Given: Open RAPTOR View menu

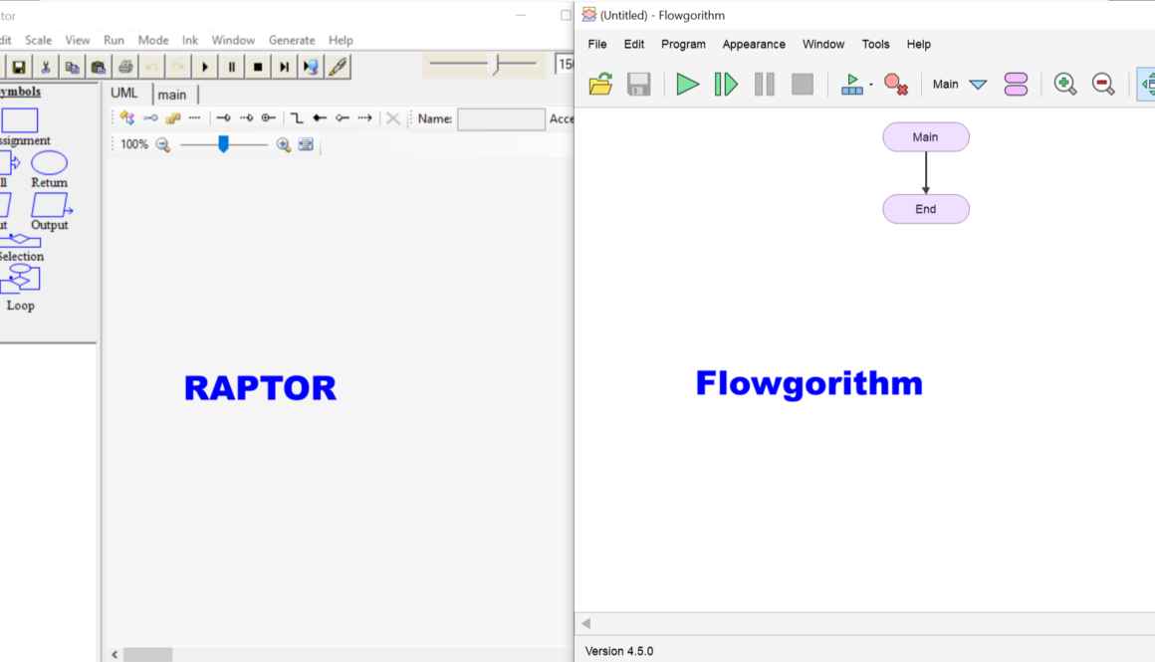Looking at the screenshot, I should (x=78, y=40).
